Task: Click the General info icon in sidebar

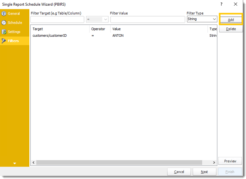Action: [4, 14]
